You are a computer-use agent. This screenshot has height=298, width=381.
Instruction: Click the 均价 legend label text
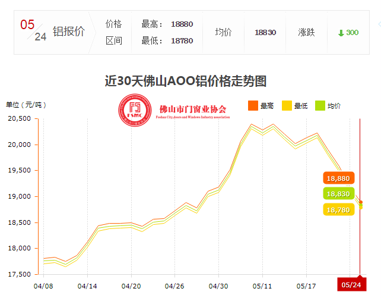334,106
